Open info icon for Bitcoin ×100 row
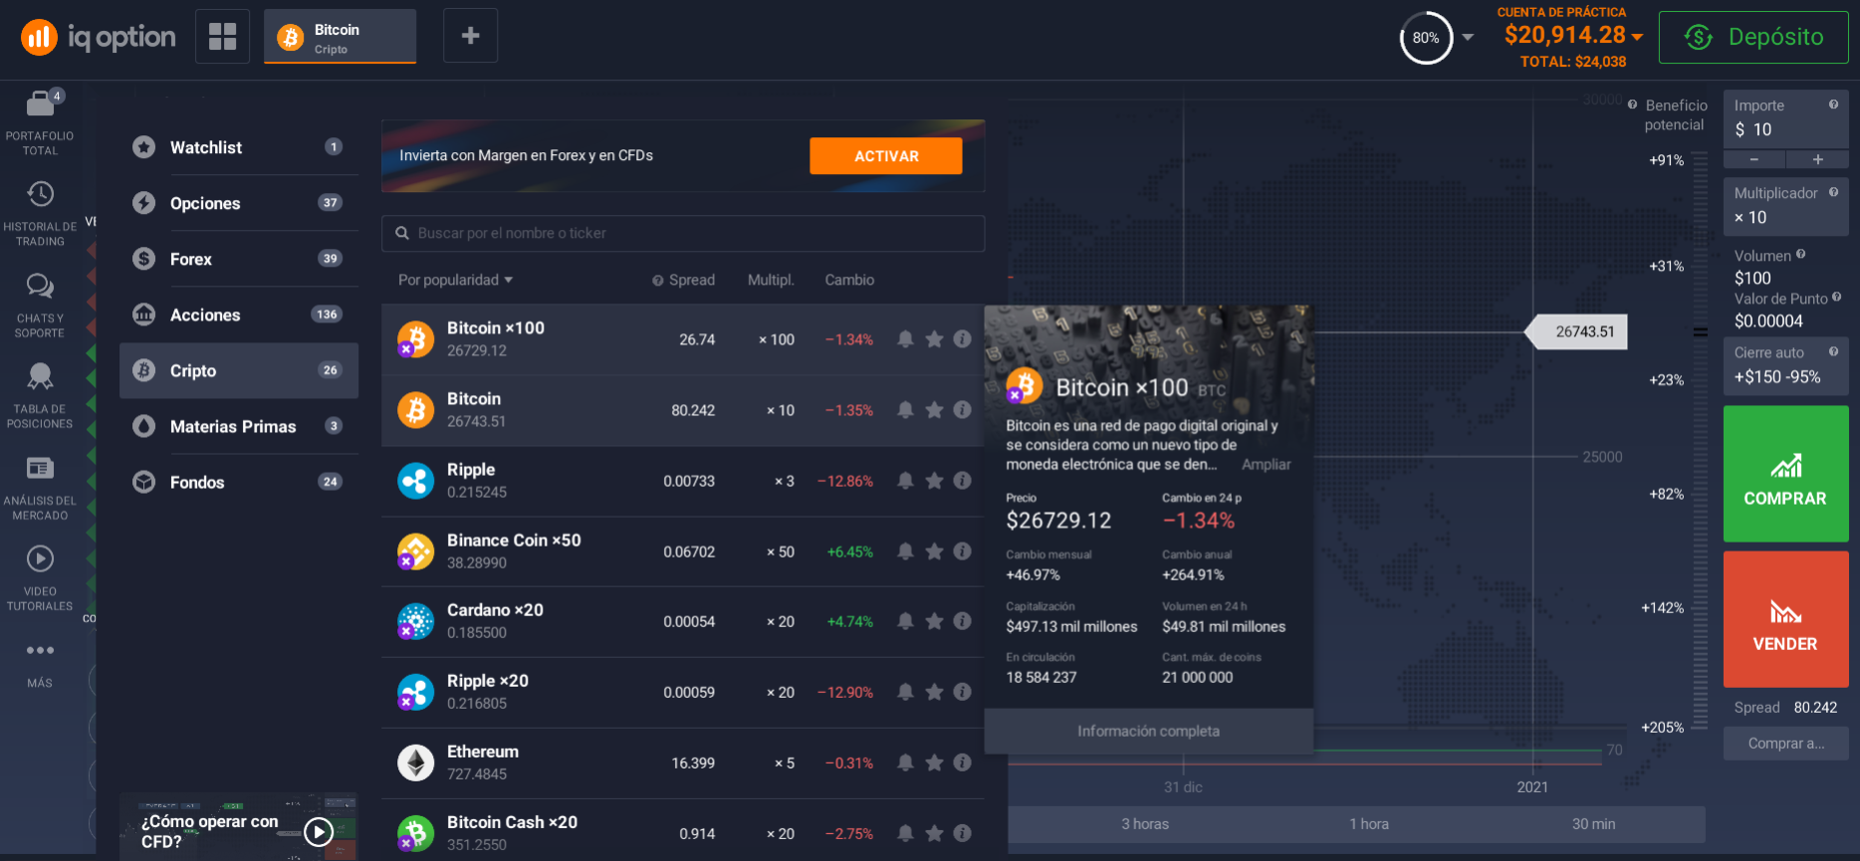Image resolution: width=1860 pixels, height=861 pixels. [962, 338]
